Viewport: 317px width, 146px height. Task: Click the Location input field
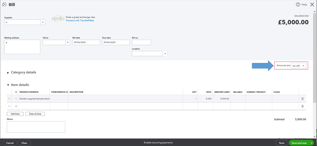147,54
